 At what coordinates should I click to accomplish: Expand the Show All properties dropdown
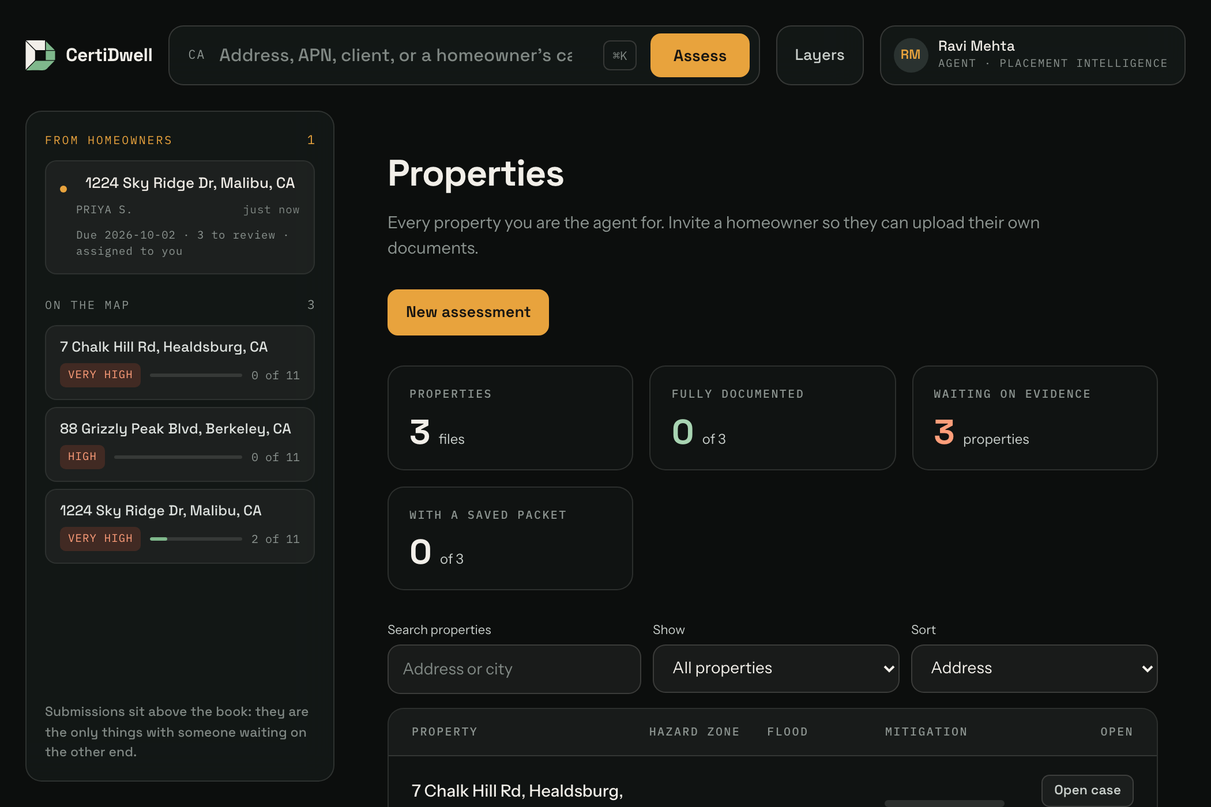(776, 669)
